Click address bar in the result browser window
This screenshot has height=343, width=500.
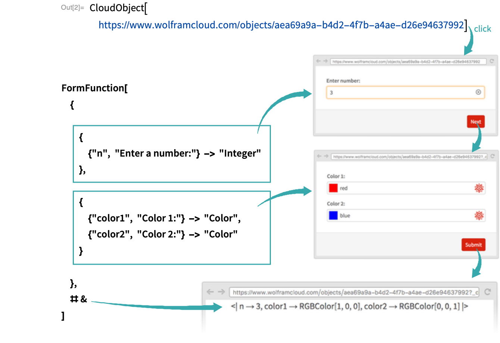(x=354, y=292)
